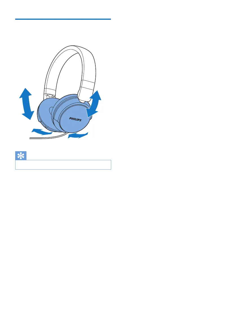Click the blue asterisk tip icon

21,156
